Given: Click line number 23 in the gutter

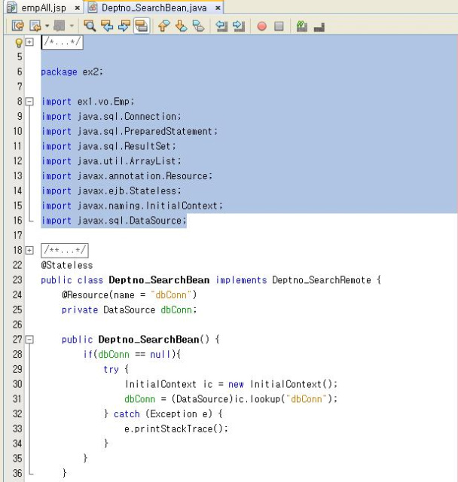Looking at the screenshot, I should click(17, 279).
